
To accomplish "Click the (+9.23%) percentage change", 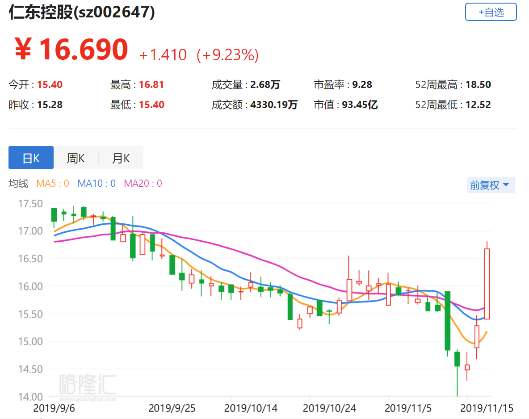I will (x=228, y=54).
